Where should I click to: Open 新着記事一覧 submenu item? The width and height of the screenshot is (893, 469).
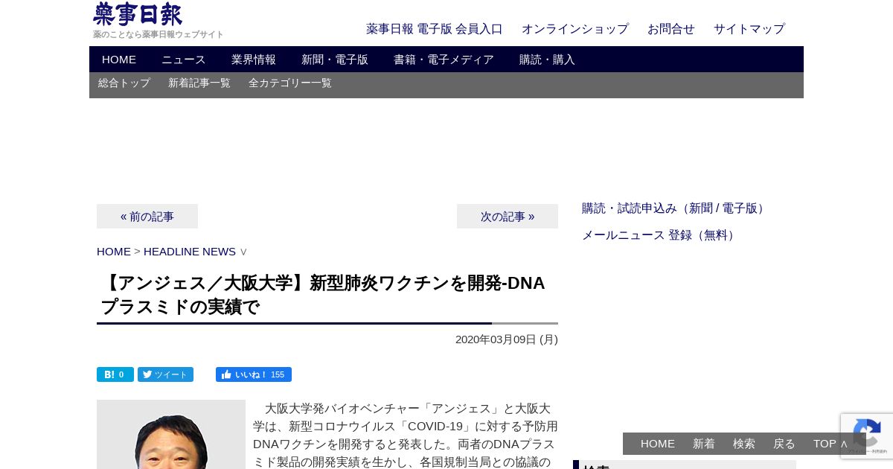pyautogui.click(x=199, y=83)
